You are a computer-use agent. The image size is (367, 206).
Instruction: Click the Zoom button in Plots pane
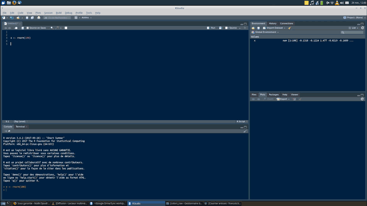click(x=268, y=99)
